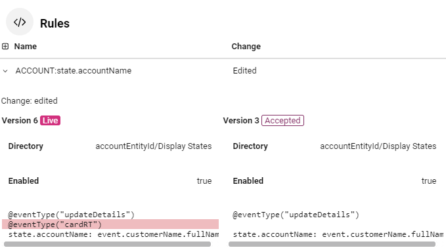
Task: Select the highlighted @eventType("cardRT") line
Action: click(110, 224)
